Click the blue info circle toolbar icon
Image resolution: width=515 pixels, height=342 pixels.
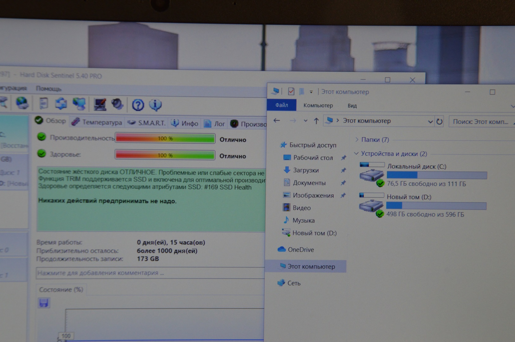pyautogui.click(x=155, y=105)
